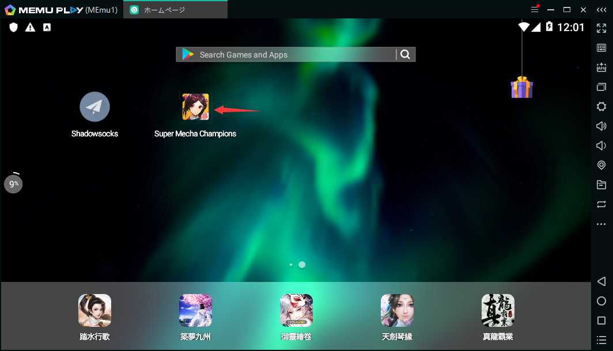Tap the search magnifier icon

click(405, 54)
